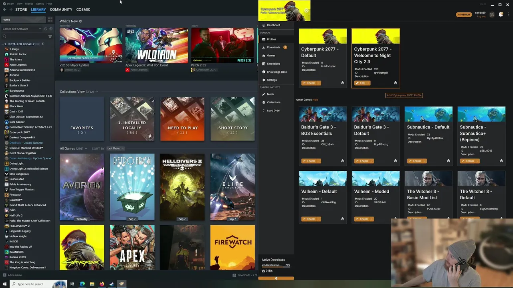The height and width of the screenshot is (288, 513).
Task: Click the sendit69 user avatar
Action: [x=492, y=15]
